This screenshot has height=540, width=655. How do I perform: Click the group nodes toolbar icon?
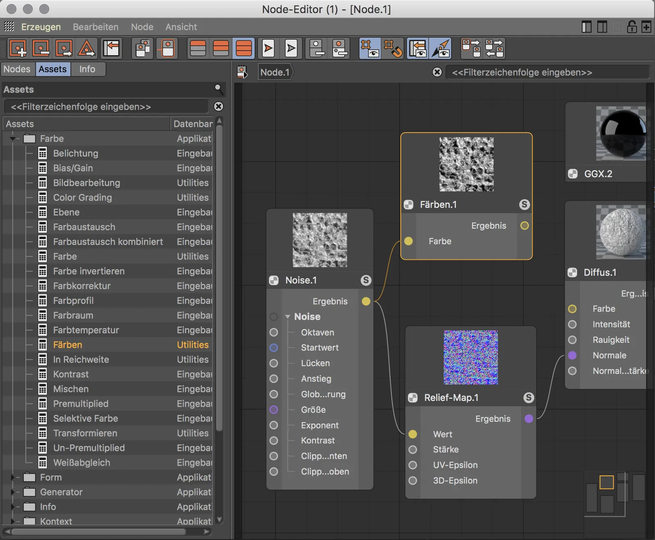pyautogui.click(x=143, y=48)
